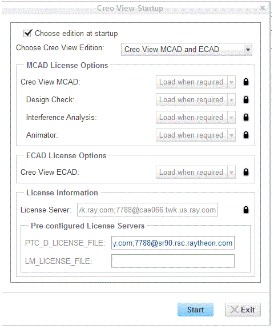Click the PTC_D_LICENSE_FILE text field

pos(173,243)
